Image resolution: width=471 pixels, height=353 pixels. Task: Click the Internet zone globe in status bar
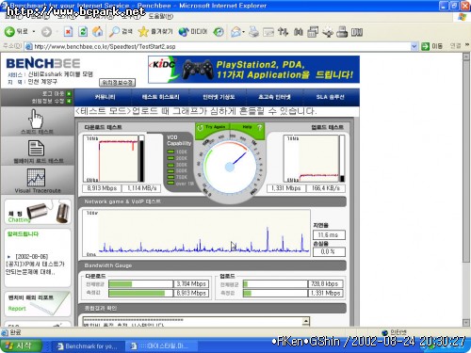point(385,332)
